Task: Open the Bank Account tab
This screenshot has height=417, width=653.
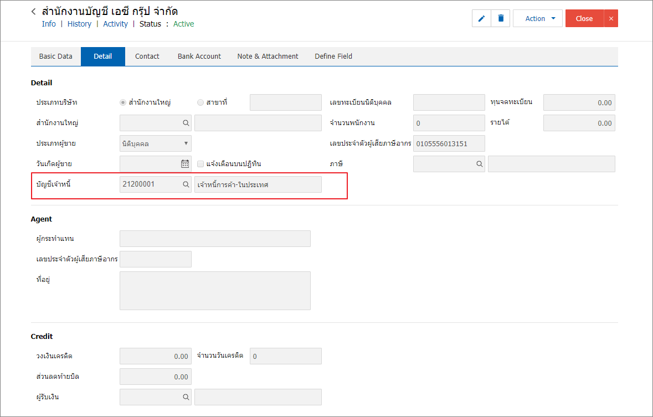Action: tap(199, 56)
